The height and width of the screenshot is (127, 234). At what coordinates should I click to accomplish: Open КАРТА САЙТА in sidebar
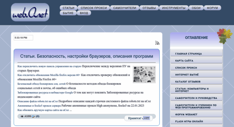tap(197, 60)
